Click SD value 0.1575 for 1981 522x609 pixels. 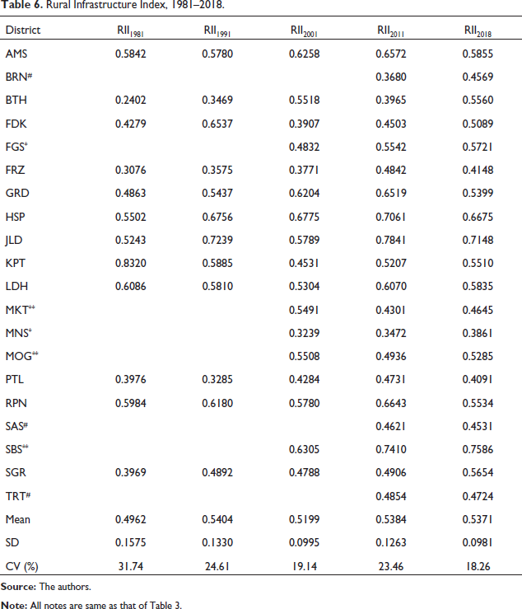click(x=130, y=542)
